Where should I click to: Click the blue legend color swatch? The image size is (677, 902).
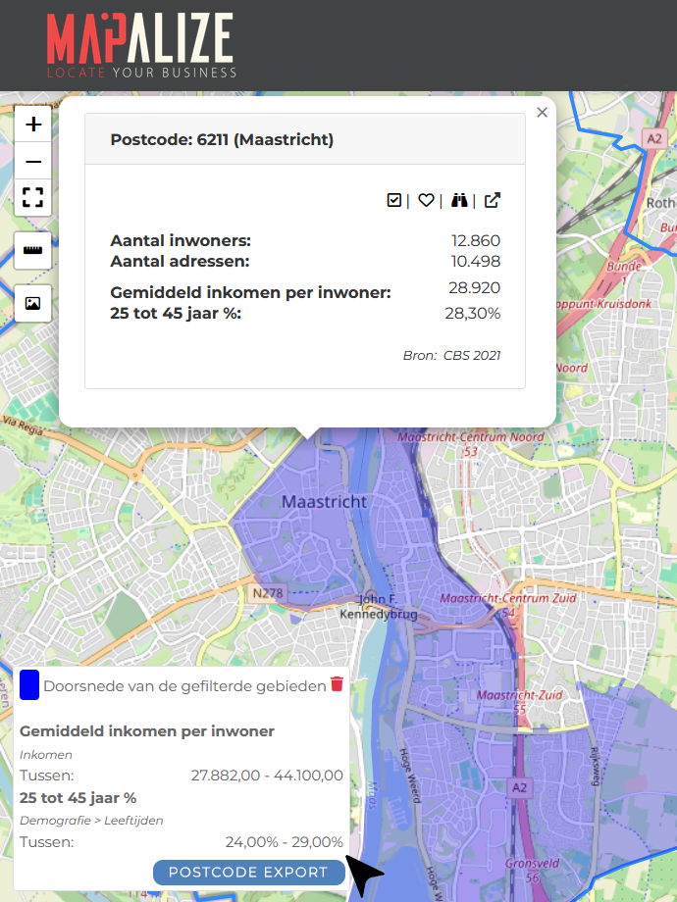pos(29,685)
